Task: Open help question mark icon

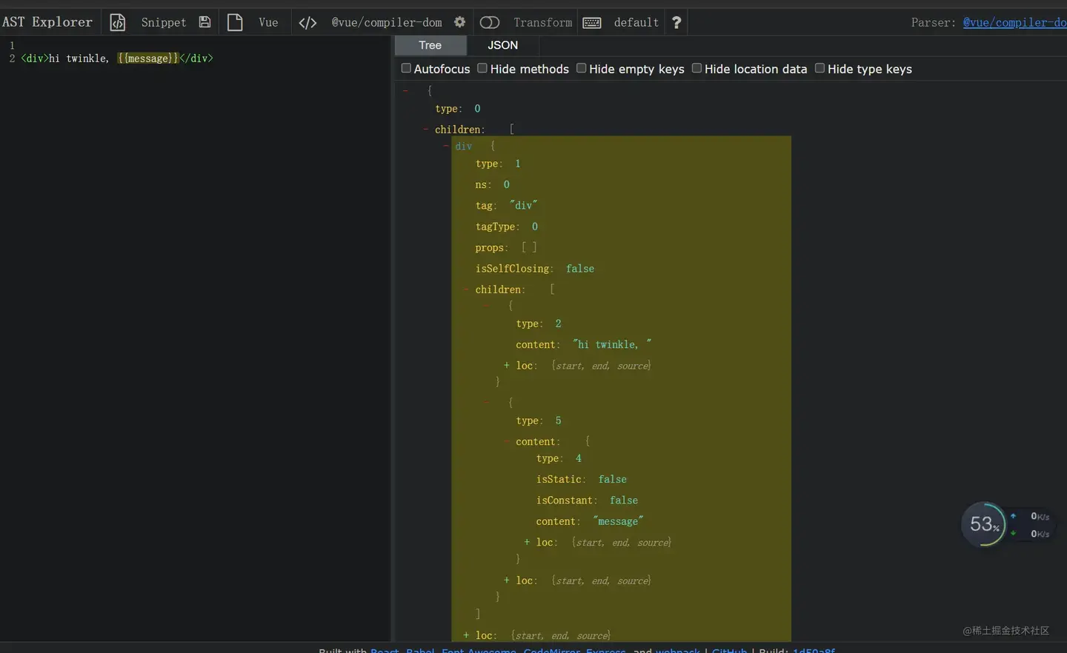Action: 677,22
